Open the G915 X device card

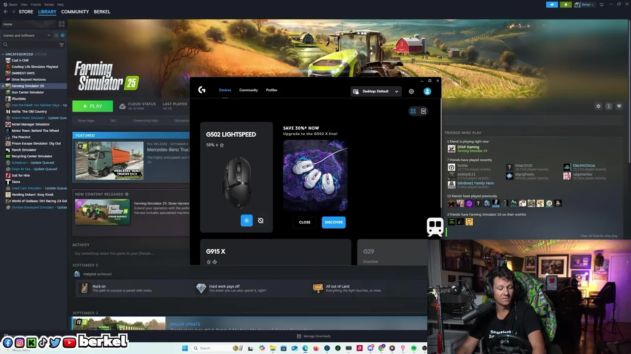point(276,252)
